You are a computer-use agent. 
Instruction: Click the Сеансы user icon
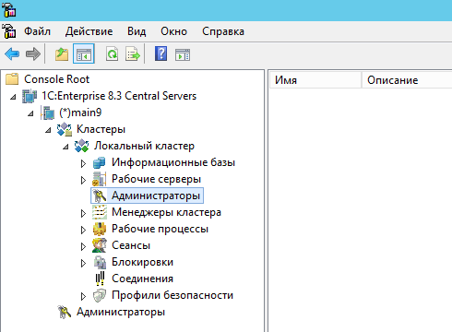(x=100, y=245)
